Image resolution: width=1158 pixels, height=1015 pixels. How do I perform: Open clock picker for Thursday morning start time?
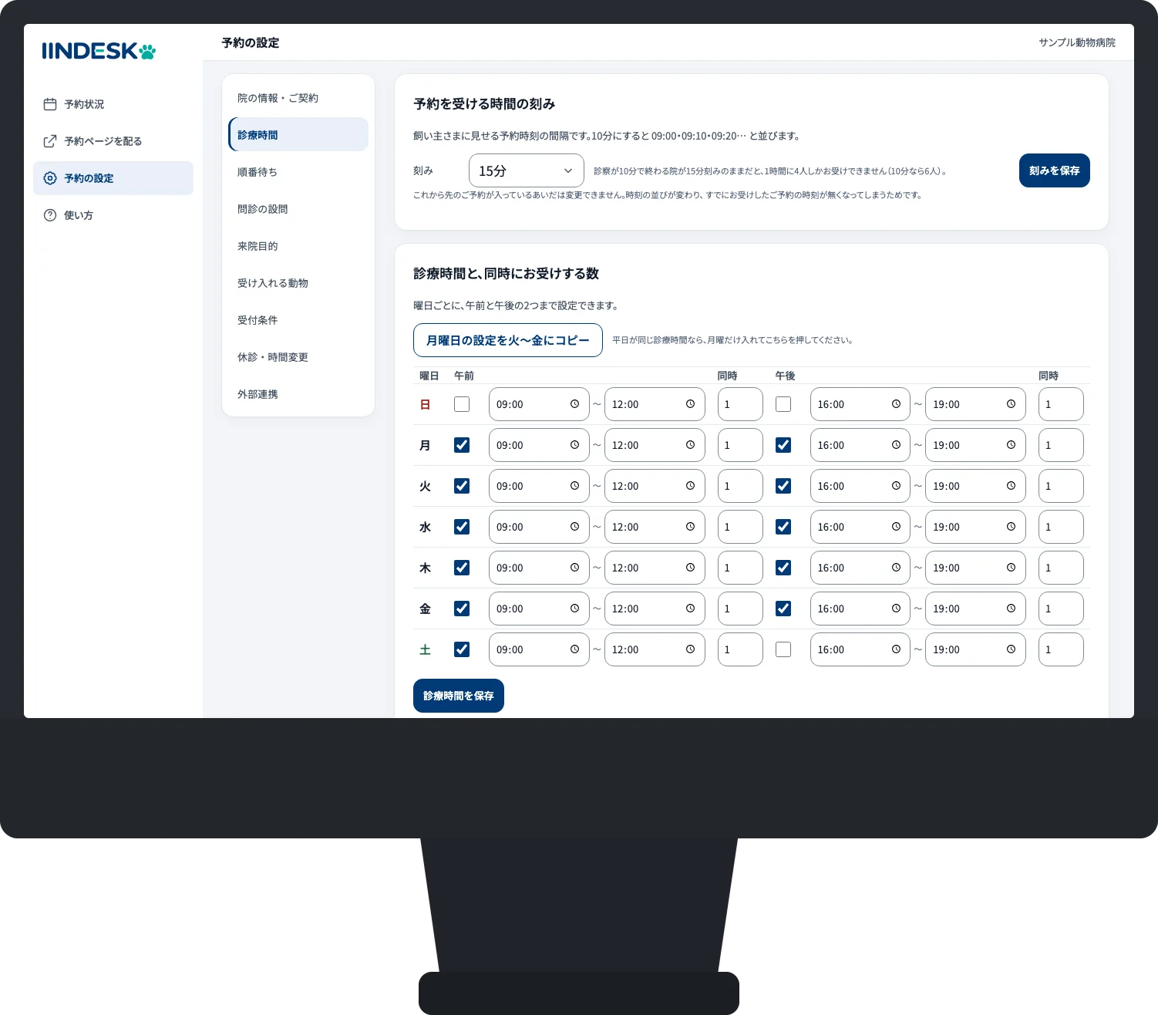point(574,568)
